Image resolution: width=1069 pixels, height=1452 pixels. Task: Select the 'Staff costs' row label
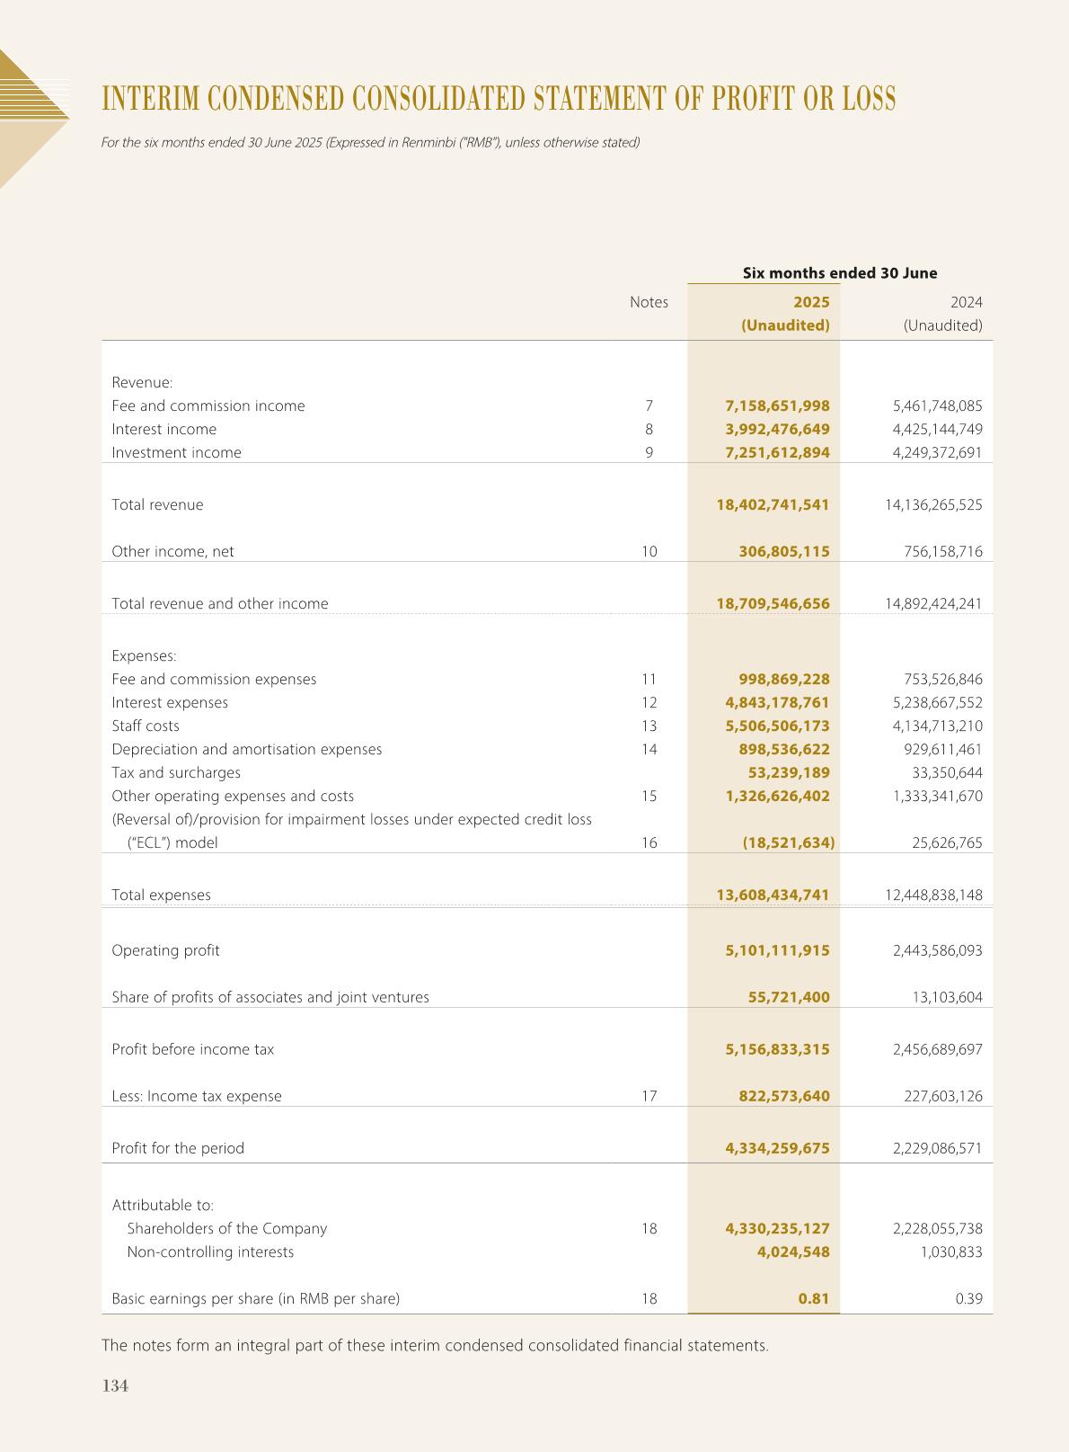[146, 726]
